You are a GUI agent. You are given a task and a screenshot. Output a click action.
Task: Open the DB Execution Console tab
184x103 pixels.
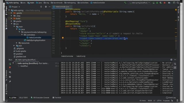click(x=40, y=98)
